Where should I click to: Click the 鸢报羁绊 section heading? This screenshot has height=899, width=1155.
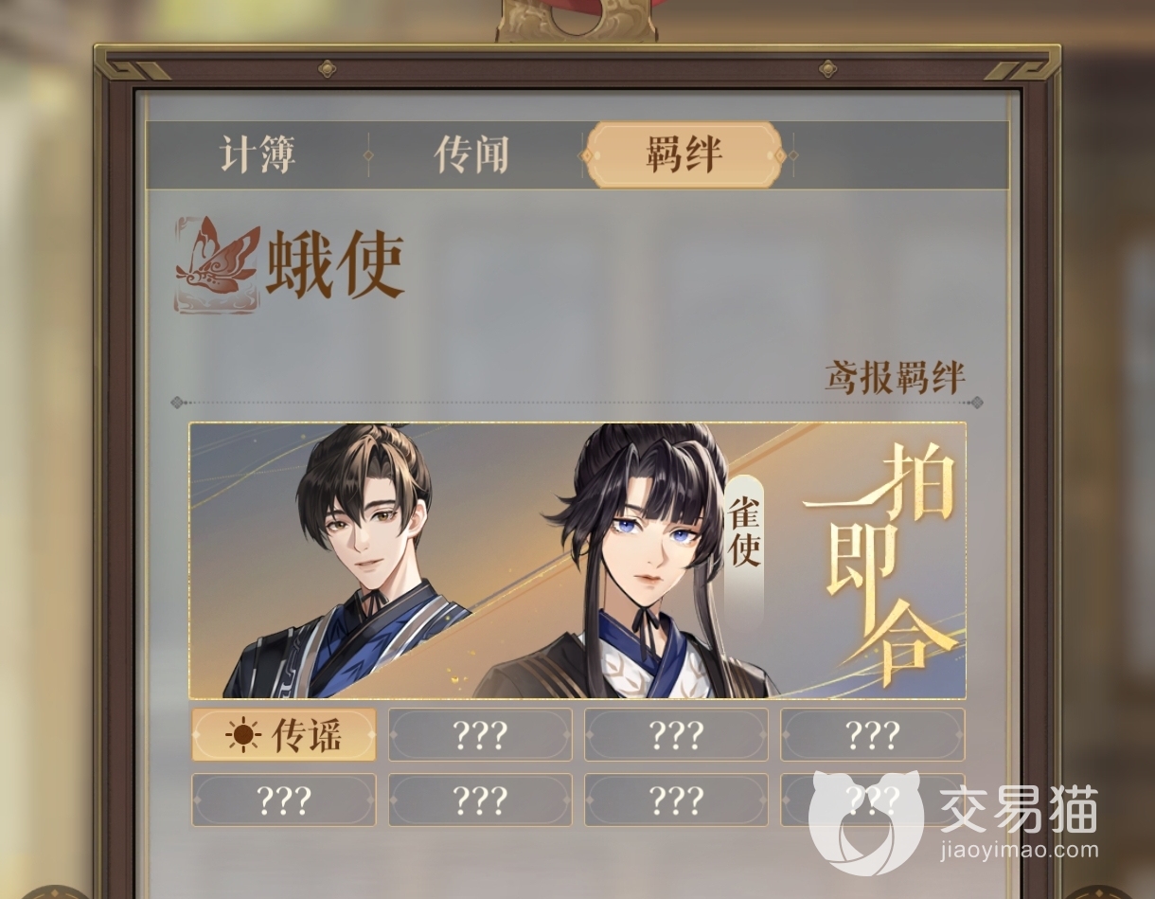coord(895,377)
